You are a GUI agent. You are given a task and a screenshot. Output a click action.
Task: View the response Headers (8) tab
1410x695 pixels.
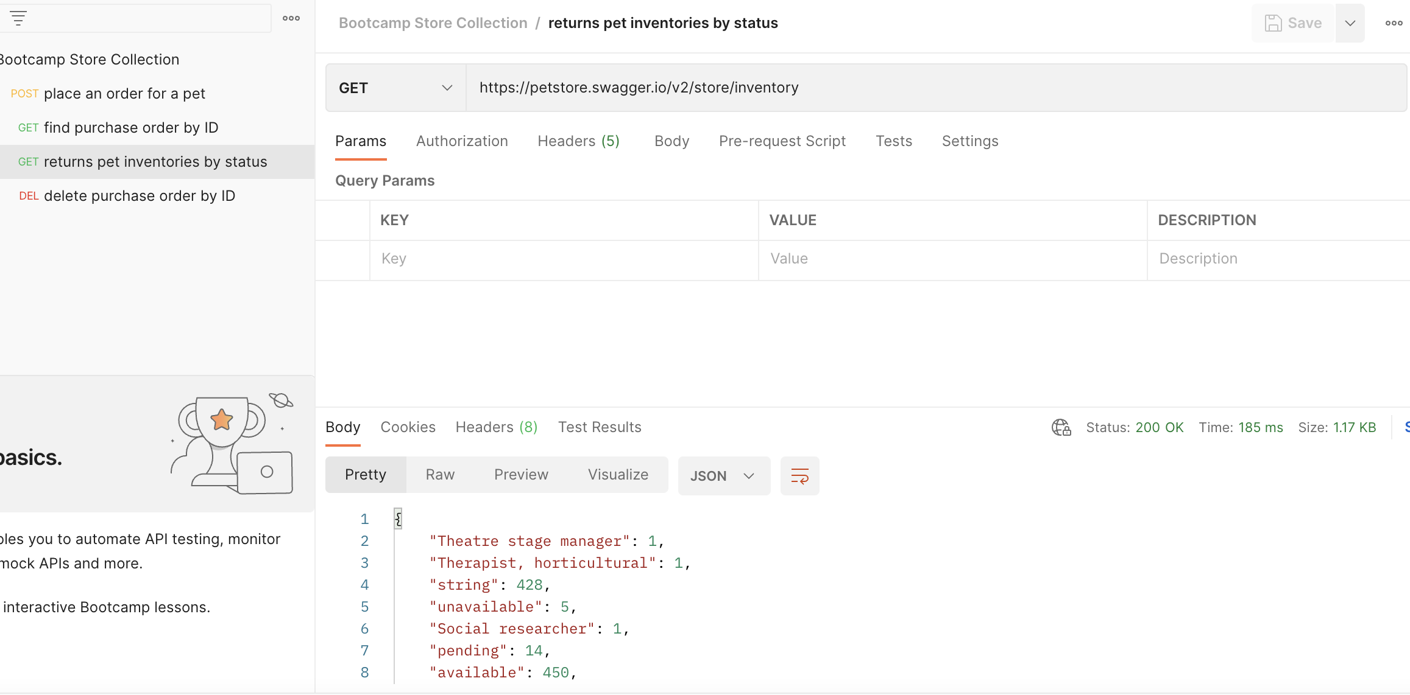pyautogui.click(x=495, y=427)
